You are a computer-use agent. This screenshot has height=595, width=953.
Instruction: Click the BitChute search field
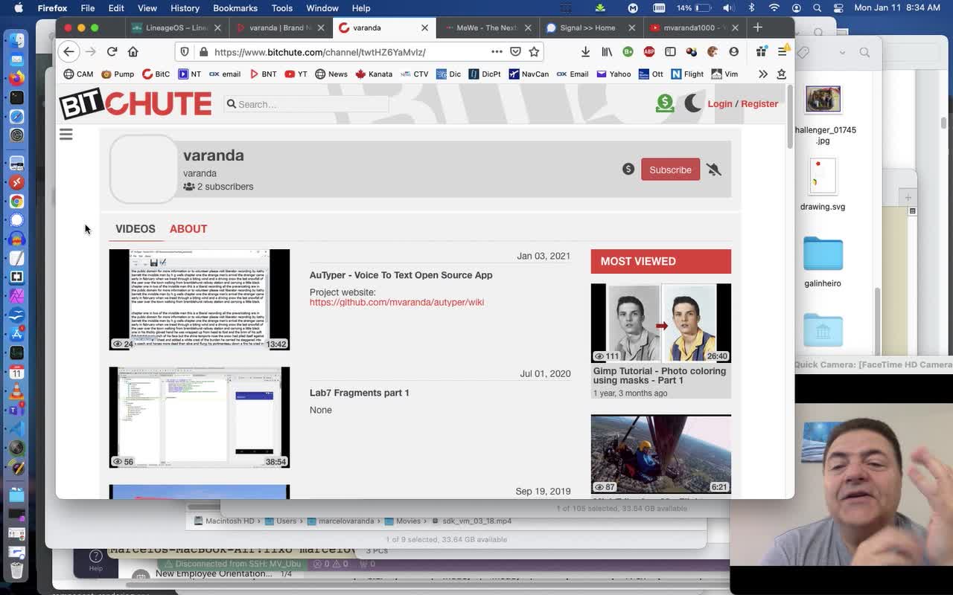tap(306, 104)
